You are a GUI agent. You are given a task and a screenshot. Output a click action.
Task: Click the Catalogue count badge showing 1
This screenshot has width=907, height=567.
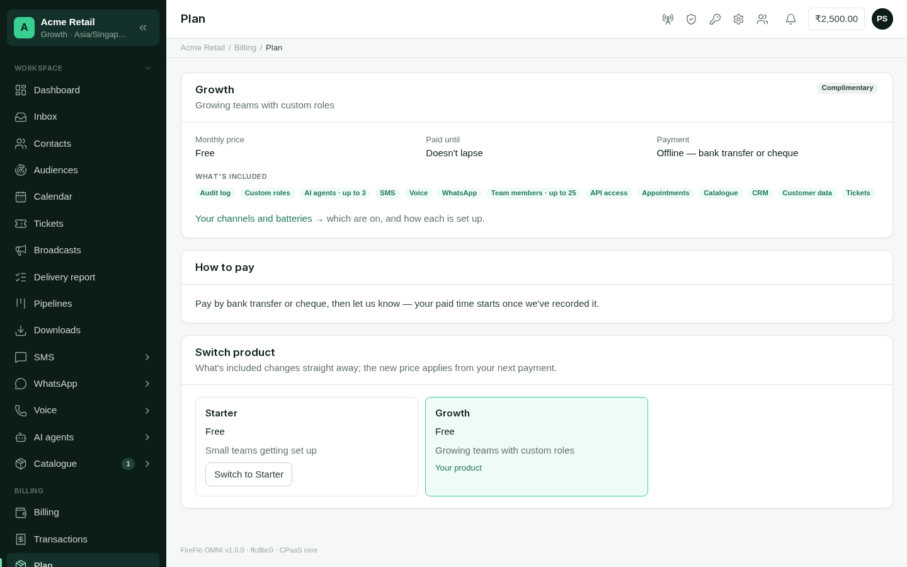pyautogui.click(x=128, y=464)
